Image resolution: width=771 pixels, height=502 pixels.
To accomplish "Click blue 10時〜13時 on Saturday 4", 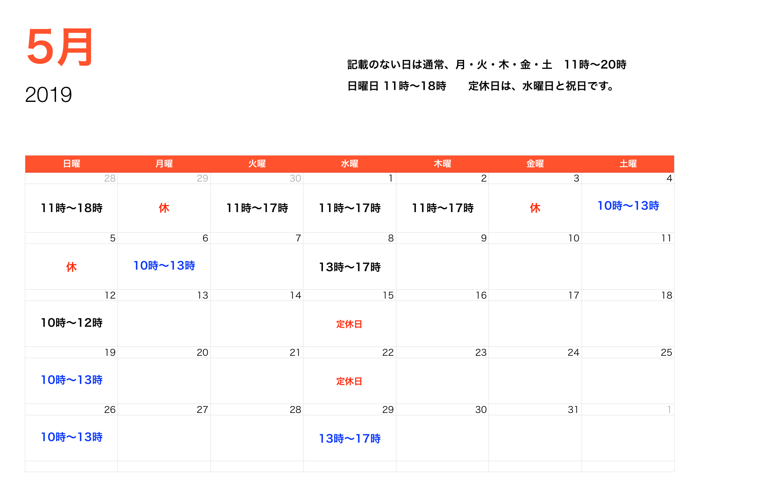I will [x=628, y=206].
